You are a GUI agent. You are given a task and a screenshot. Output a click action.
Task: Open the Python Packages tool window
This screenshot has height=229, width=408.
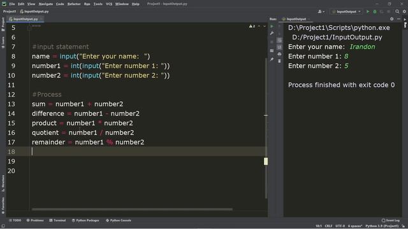click(85, 221)
